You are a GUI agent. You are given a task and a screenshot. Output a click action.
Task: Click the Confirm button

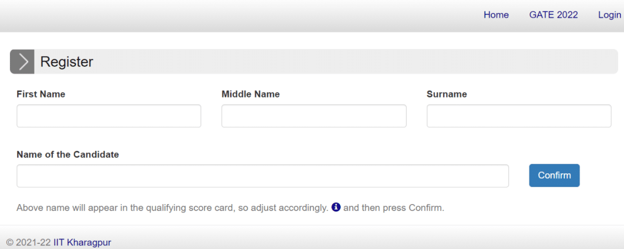[x=554, y=175]
